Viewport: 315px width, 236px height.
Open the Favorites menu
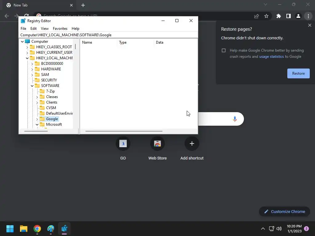(x=60, y=29)
